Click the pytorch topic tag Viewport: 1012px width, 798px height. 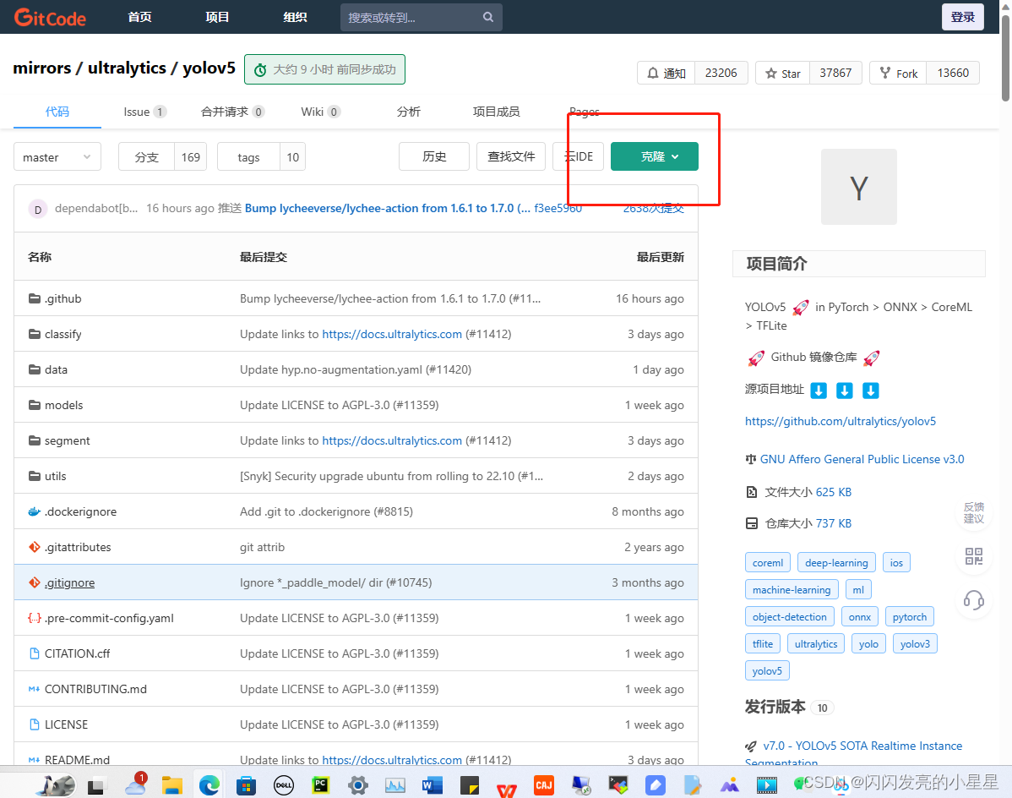pos(910,616)
